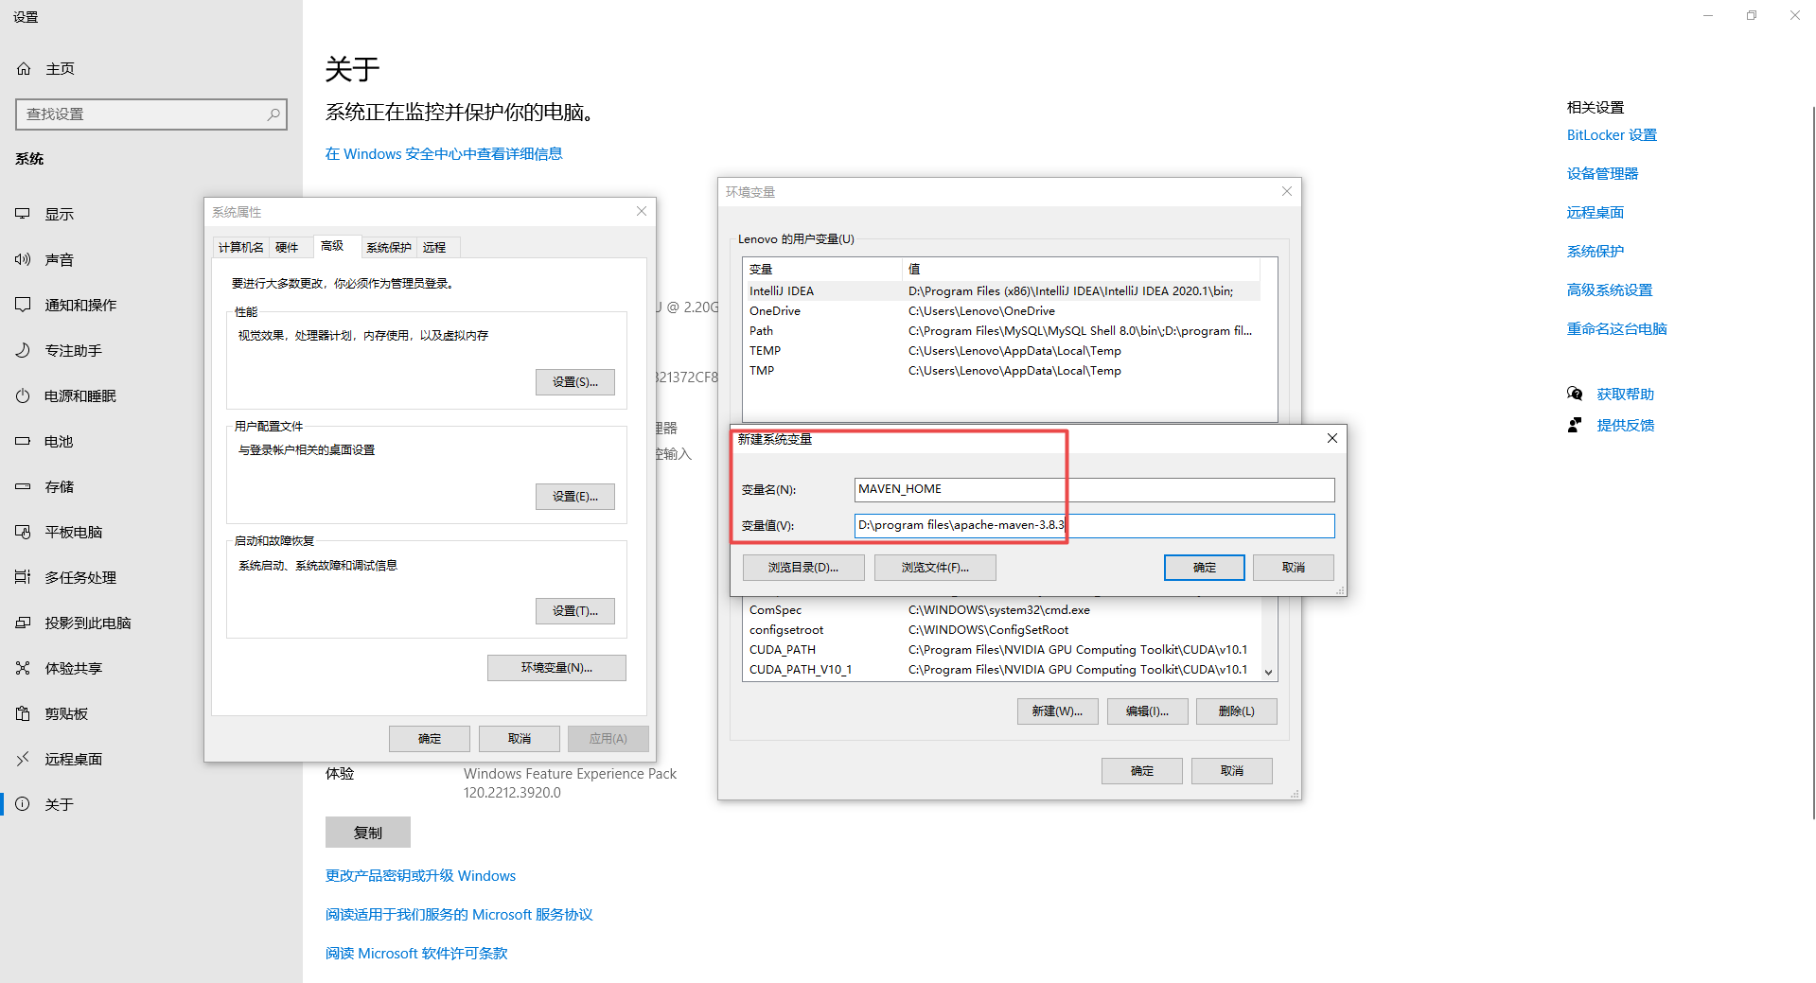1816x983 pixels.
Task: Open 显示 settings via its monitor icon
Action: pos(23,214)
